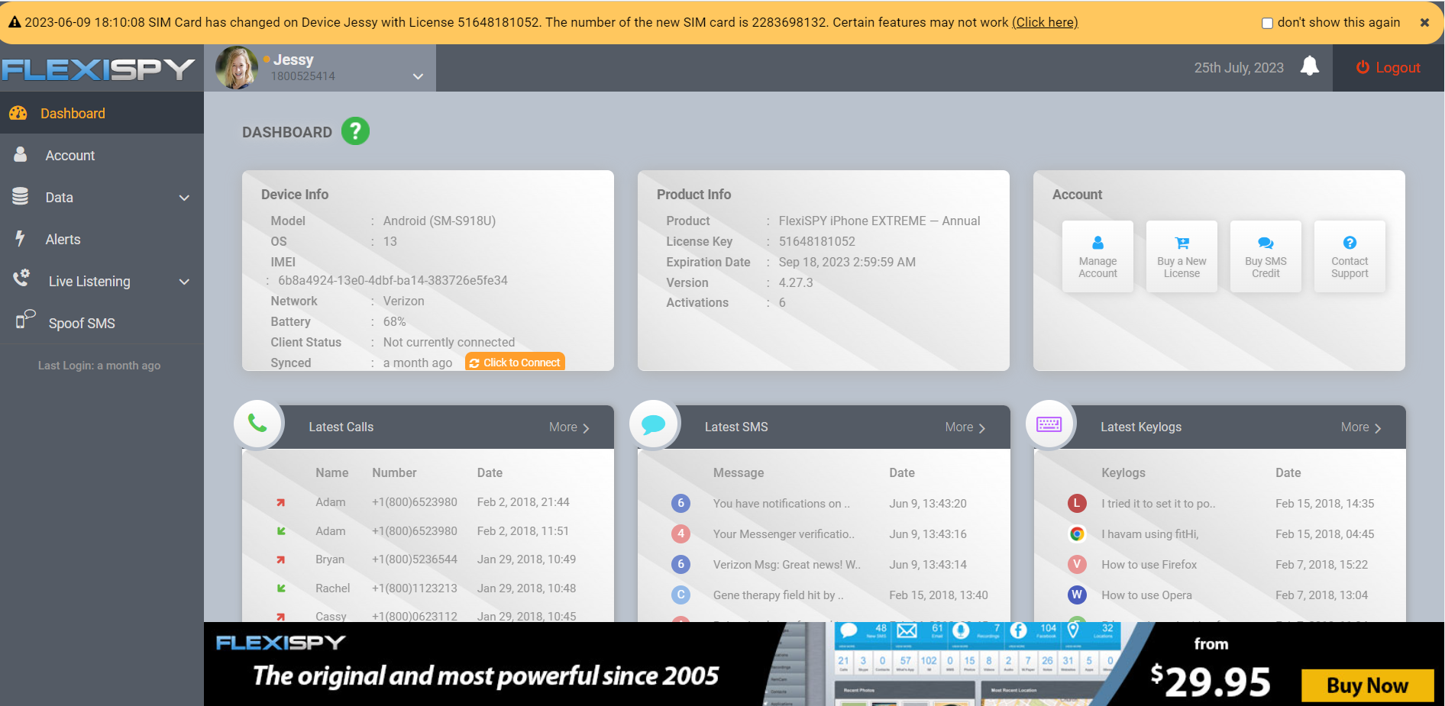Click the IMEI value 6b8a4924-13e0-4dbf-ba14-383726e5fe34

point(393,280)
